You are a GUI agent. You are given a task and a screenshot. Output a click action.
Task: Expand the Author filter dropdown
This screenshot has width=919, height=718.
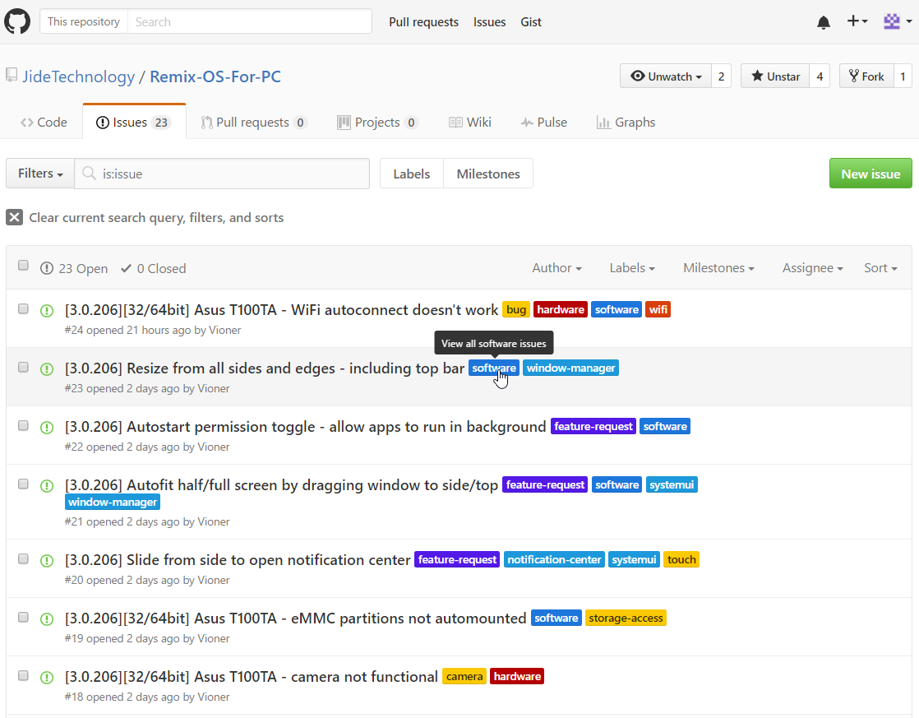click(x=556, y=268)
